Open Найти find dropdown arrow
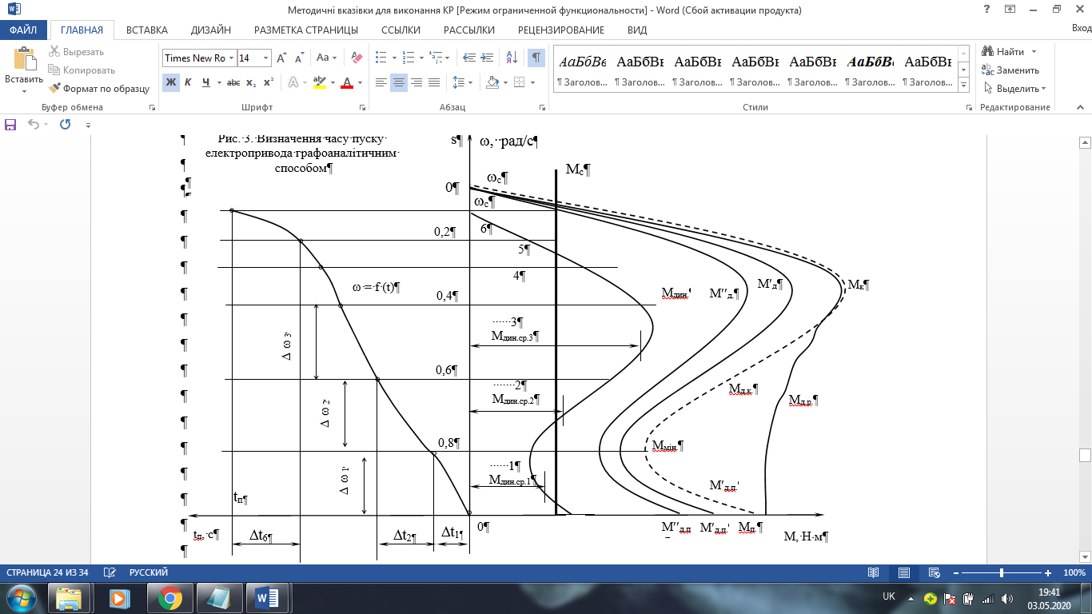This screenshot has height=614, width=1092. (1034, 52)
